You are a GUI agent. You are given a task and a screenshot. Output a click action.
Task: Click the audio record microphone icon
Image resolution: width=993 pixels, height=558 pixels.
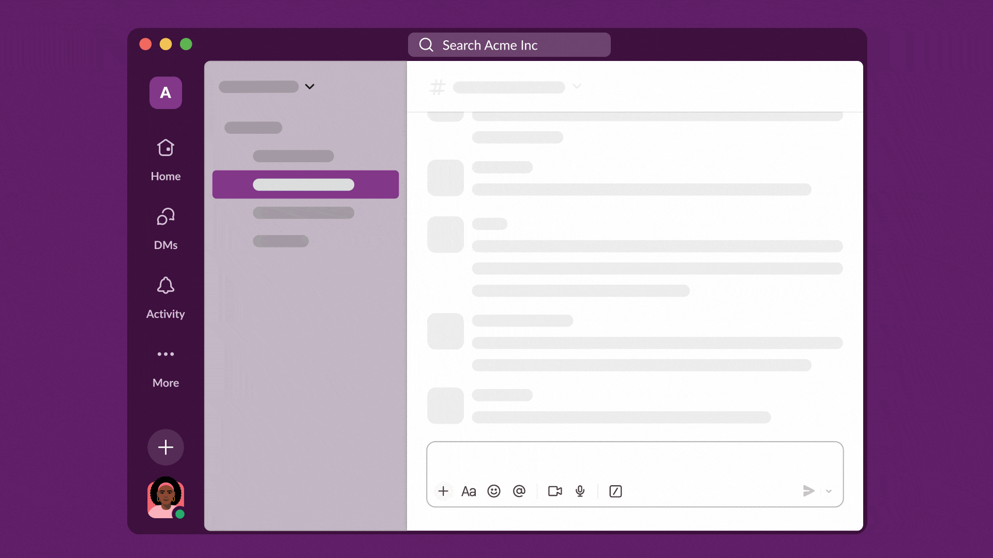579,490
